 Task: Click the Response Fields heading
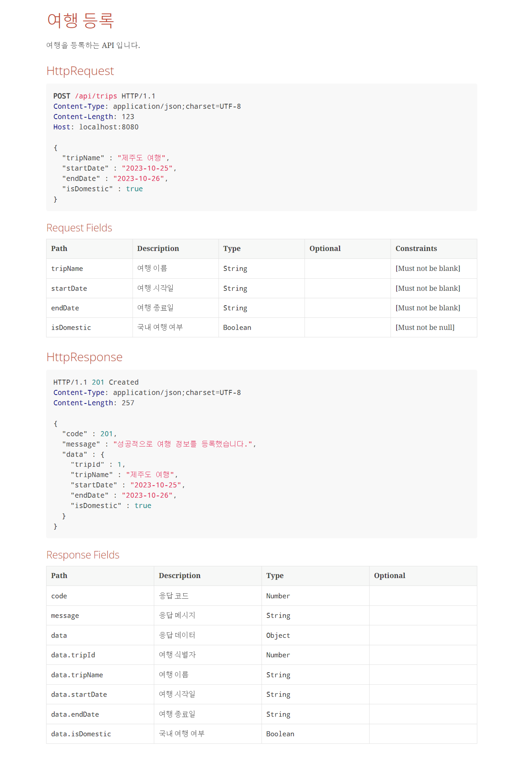83,555
